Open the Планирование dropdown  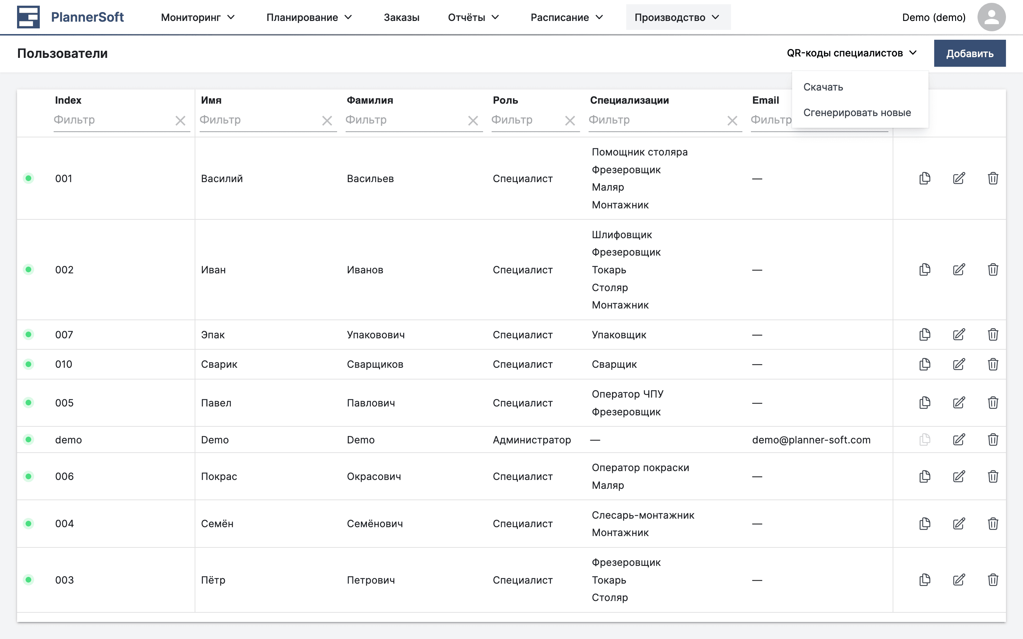click(309, 17)
